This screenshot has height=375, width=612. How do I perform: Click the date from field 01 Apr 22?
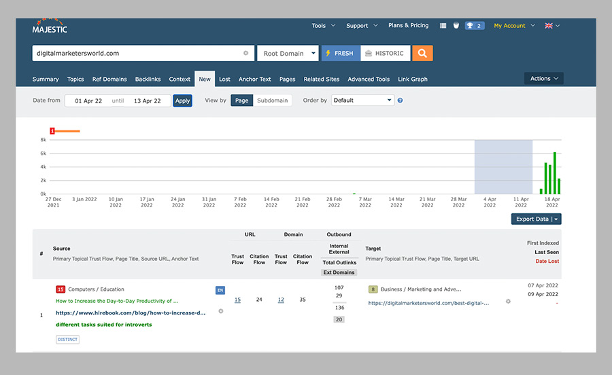[x=88, y=101]
